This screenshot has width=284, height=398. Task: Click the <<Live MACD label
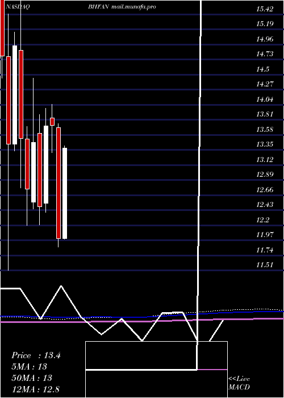coord(239,383)
